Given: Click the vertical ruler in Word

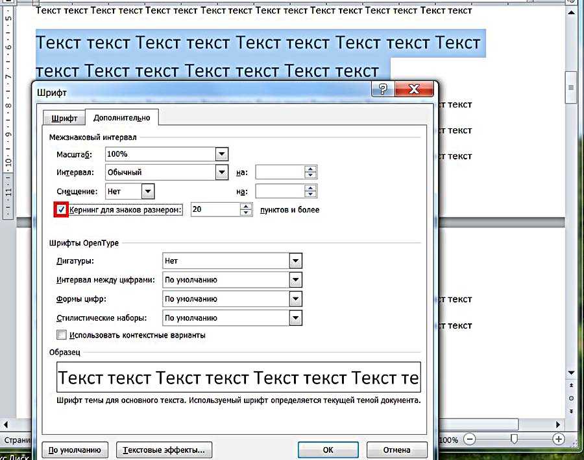Looking at the screenshot, I should (x=8, y=111).
